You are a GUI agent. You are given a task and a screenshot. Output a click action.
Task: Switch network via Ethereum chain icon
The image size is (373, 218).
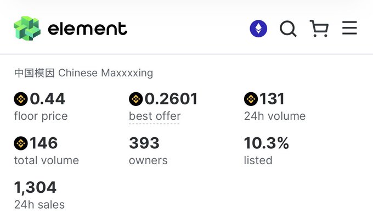coord(258,29)
